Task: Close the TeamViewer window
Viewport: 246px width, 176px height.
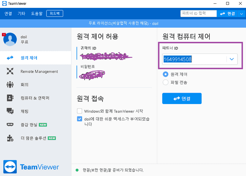Action: point(240,3)
